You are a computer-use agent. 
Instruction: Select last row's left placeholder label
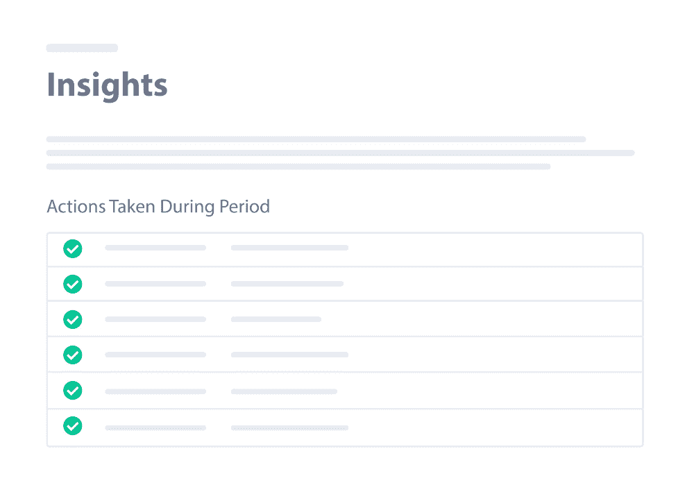click(155, 428)
